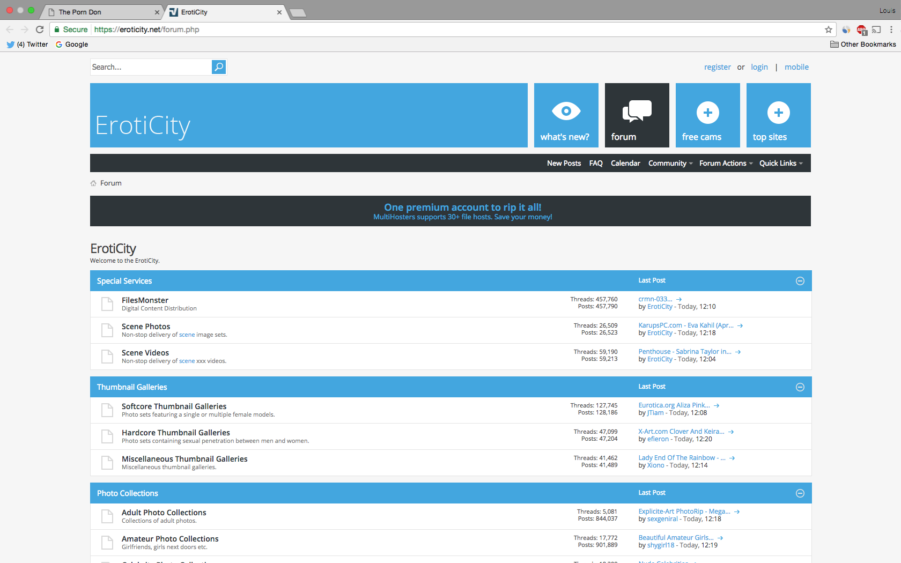
Task: Open the free cams plus tile
Action: [708, 115]
